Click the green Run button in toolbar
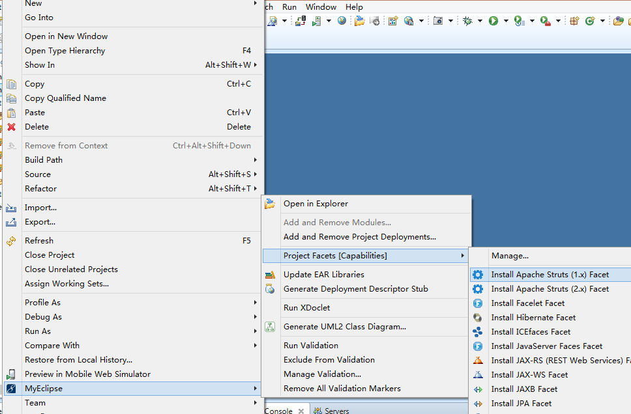Image resolution: width=631 pixels, height=414 pixels. pos(493,20)
